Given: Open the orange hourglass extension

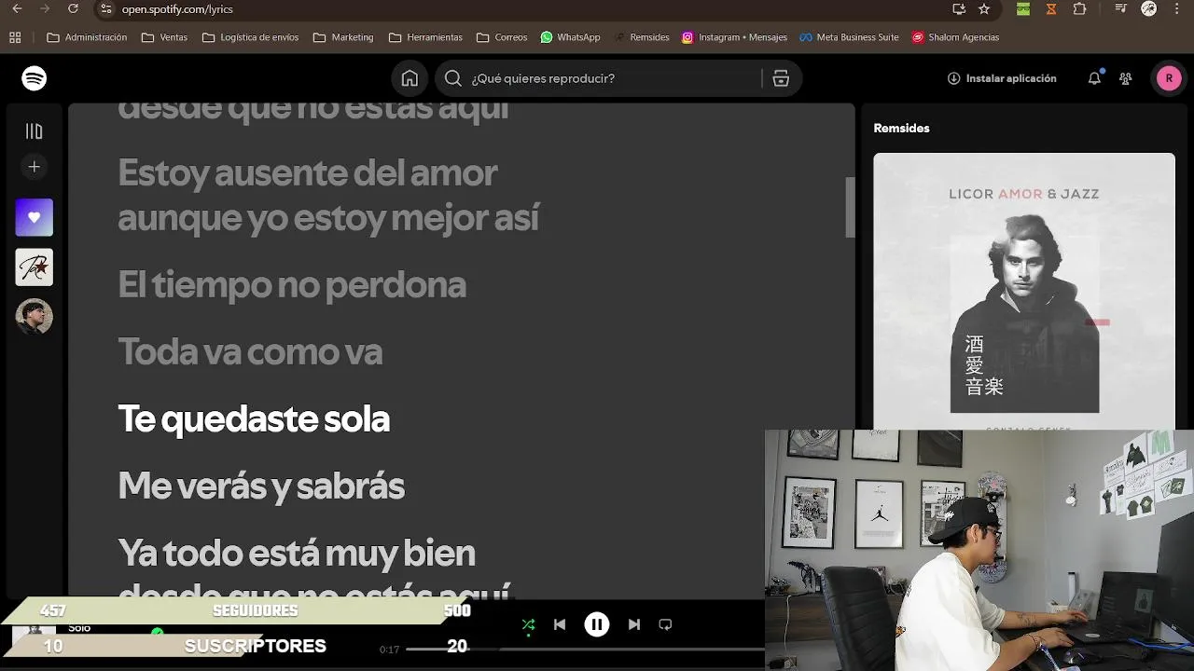Looking at the screenshot, I should [1051, 9].
